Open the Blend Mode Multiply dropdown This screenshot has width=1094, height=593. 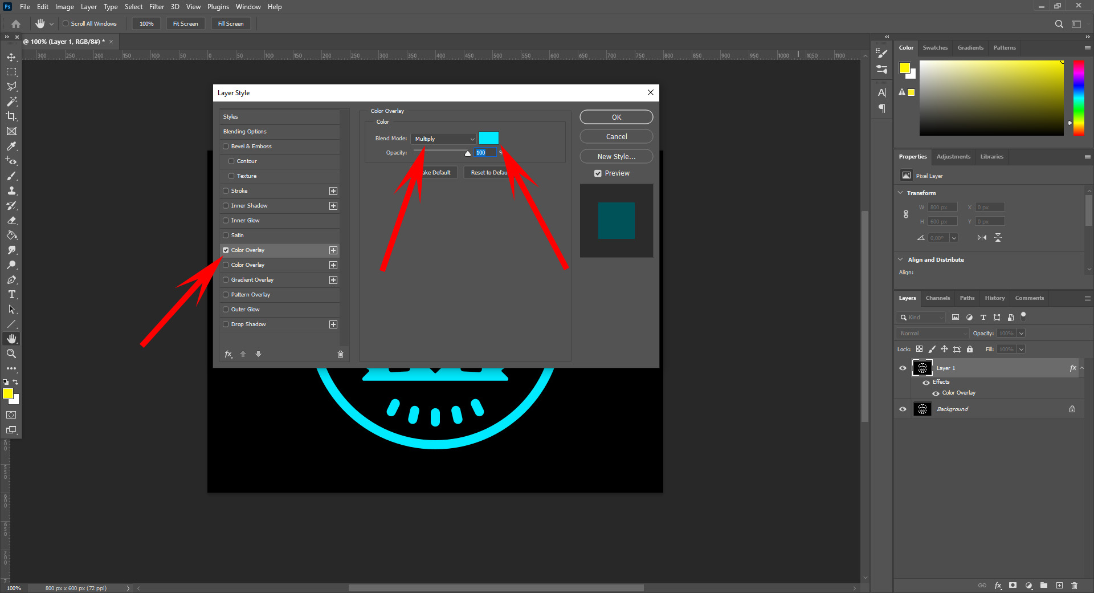443,139
